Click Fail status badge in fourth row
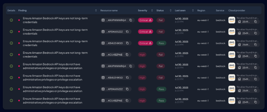Screen dimensions: 267x112 coord(161,55)
